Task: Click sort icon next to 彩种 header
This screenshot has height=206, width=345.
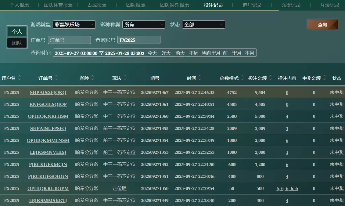Action: [92, 78]
